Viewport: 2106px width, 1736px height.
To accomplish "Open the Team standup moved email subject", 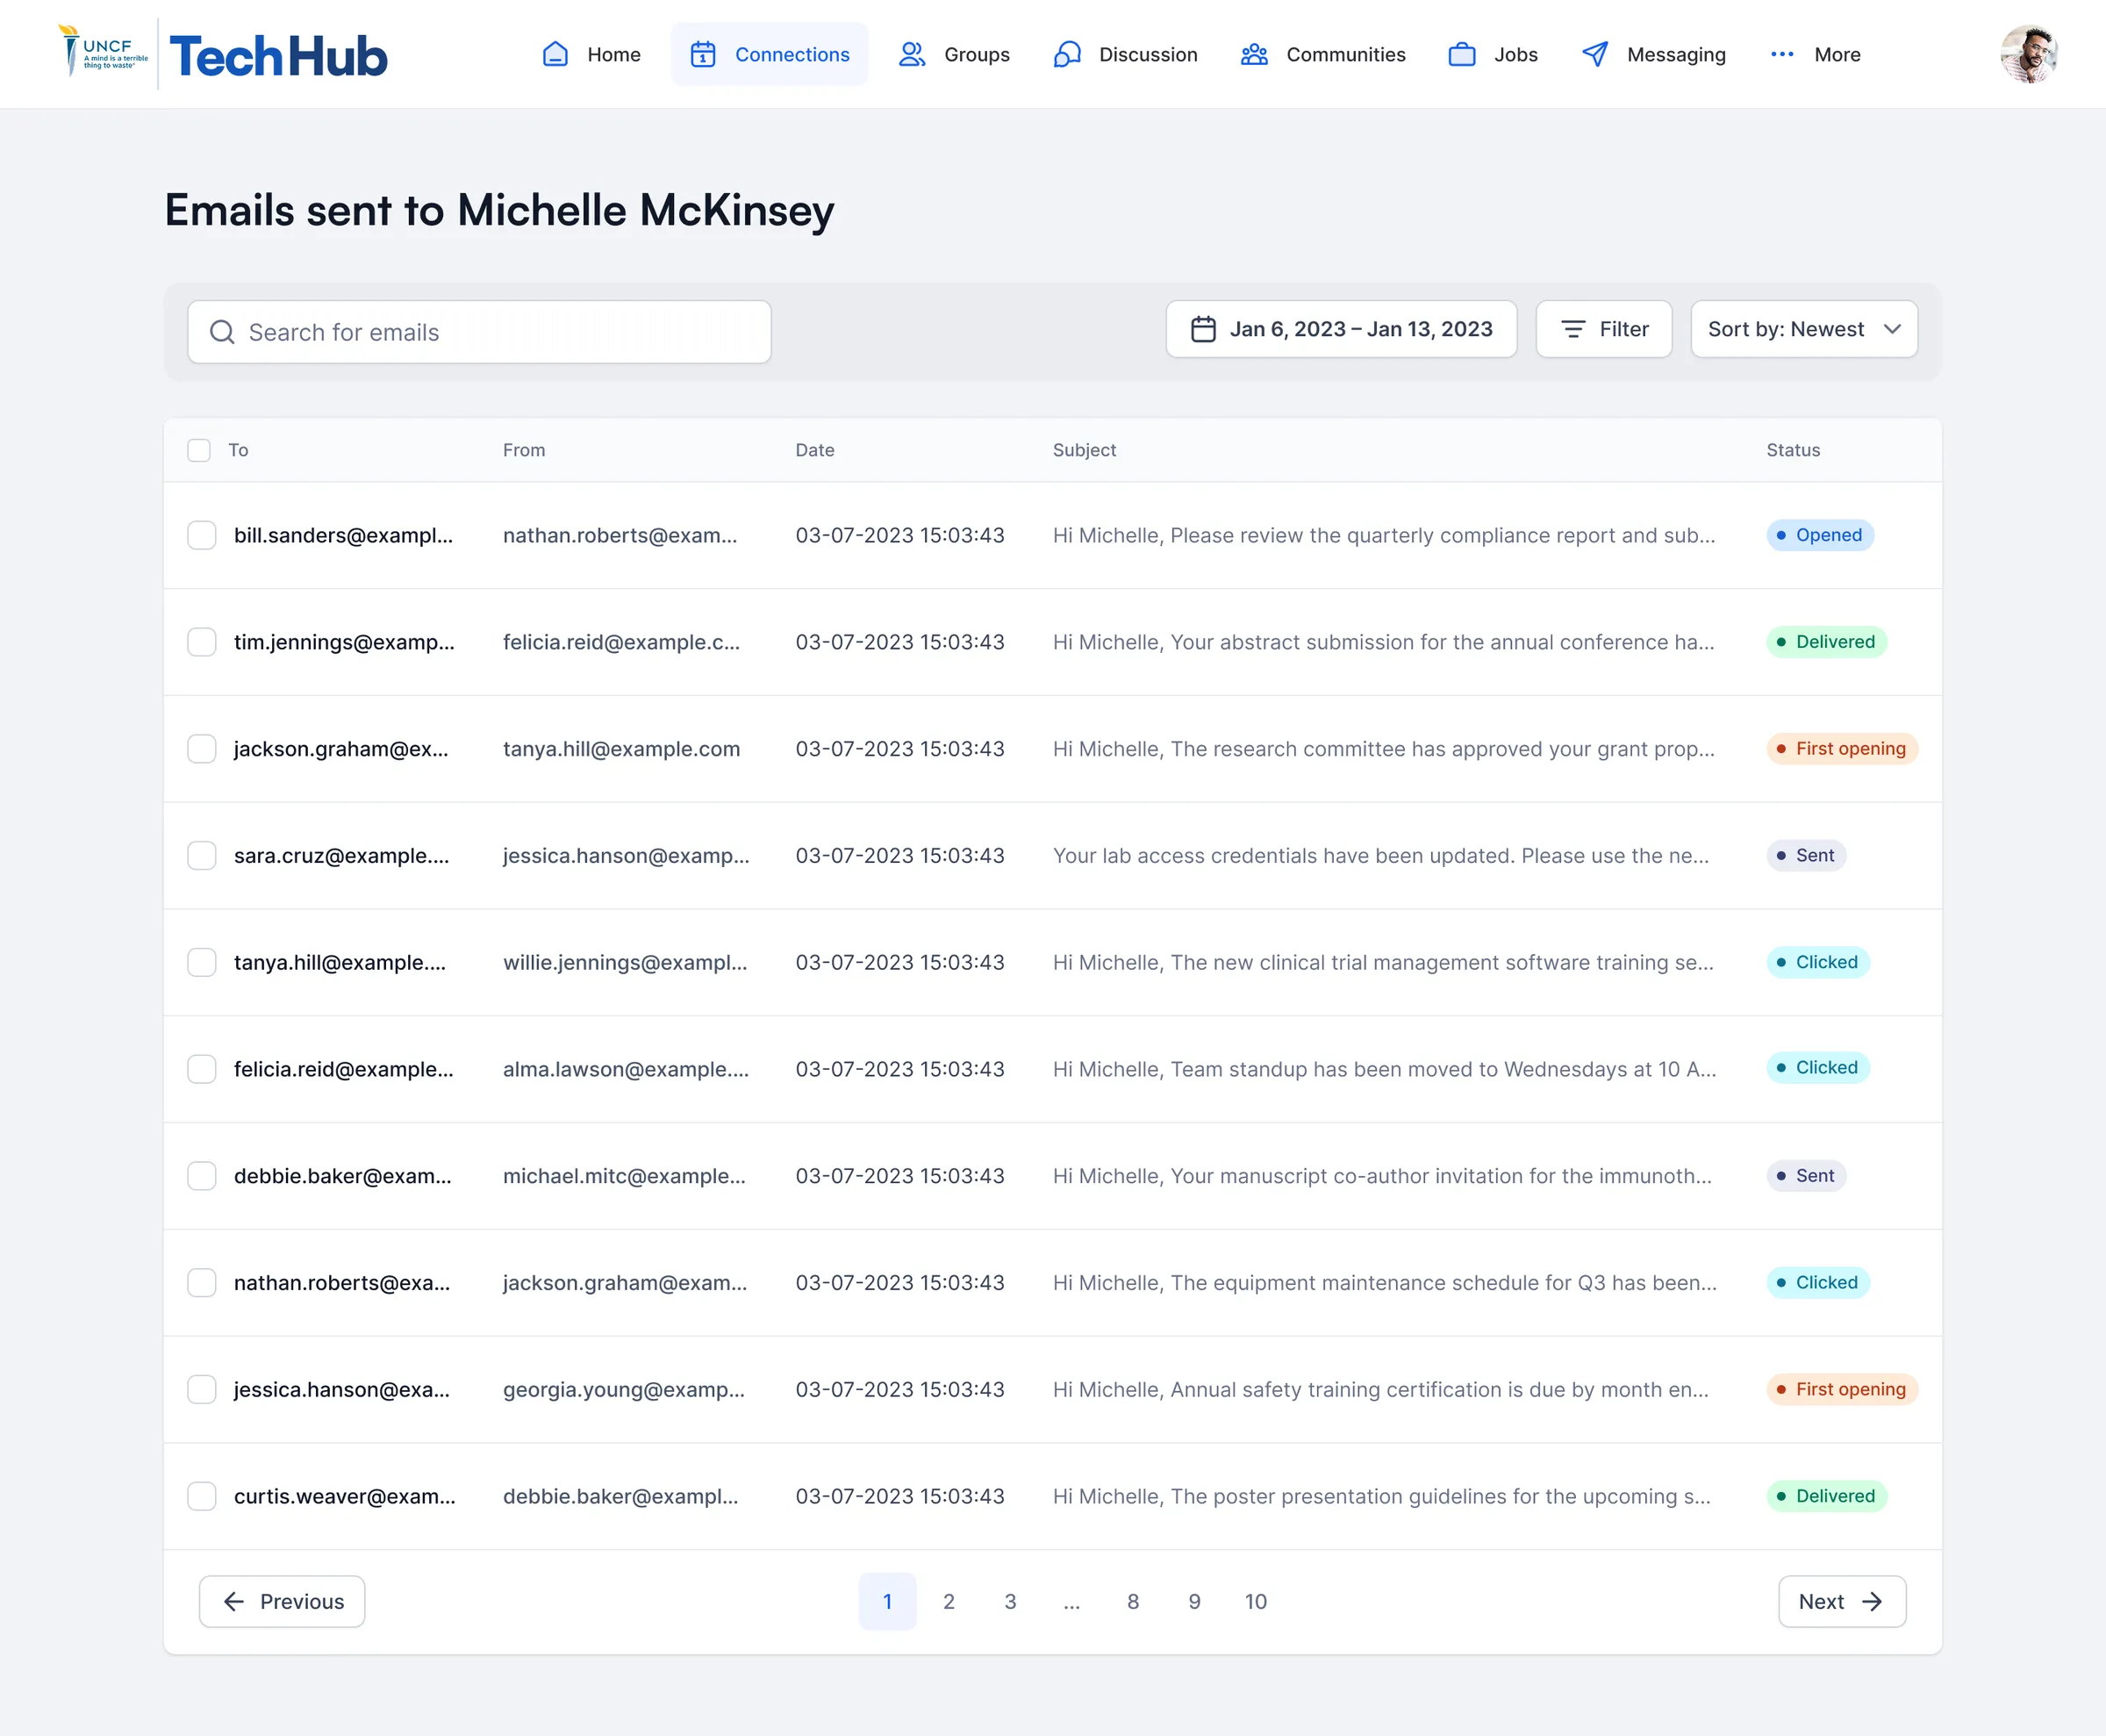I will [x=1384, y=1069].
